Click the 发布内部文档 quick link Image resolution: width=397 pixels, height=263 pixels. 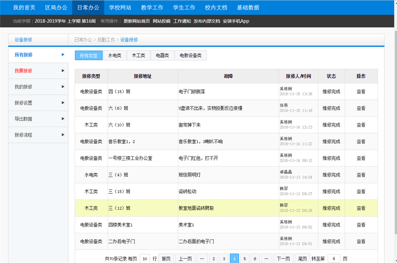pyautogui.click(x=207, y=21)
